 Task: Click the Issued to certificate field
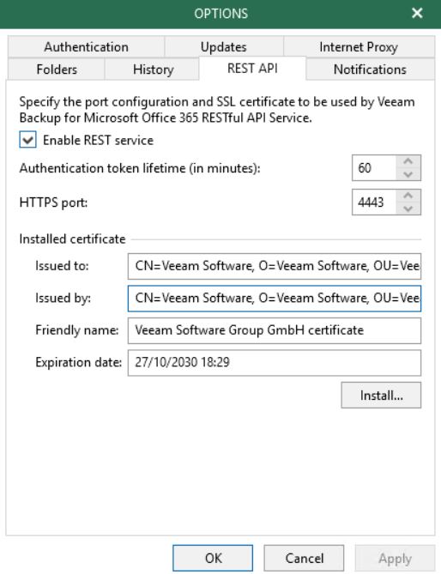click(275, 266)
